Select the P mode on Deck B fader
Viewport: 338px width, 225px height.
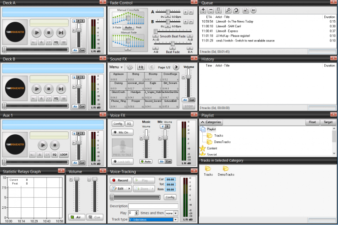pyautogui.click(x=78, y=77)
